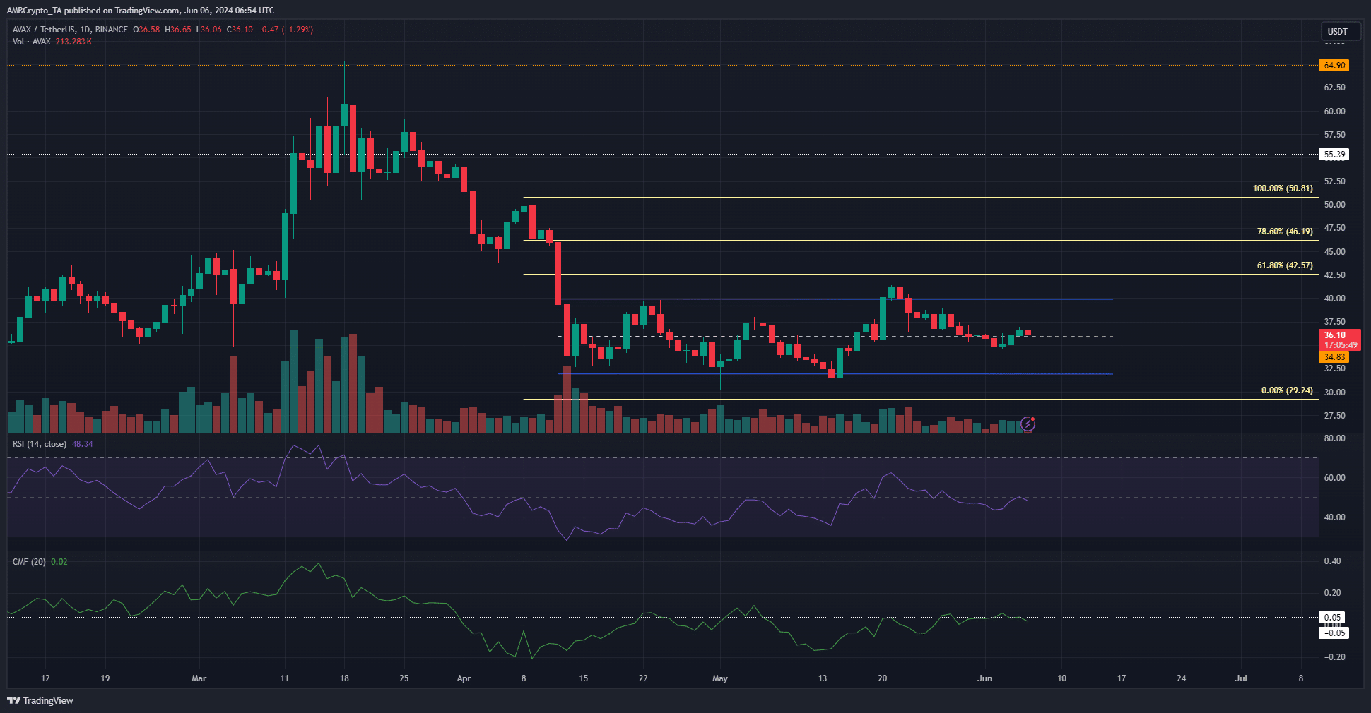1371x713 pixels.
Task: Select the 0.00% (29.24) Fibonacci label
Action: point(1287,390)
